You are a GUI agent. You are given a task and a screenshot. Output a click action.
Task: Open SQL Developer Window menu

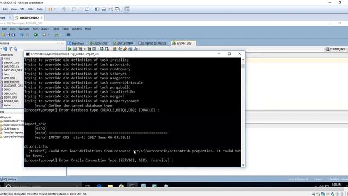(77, 29)
